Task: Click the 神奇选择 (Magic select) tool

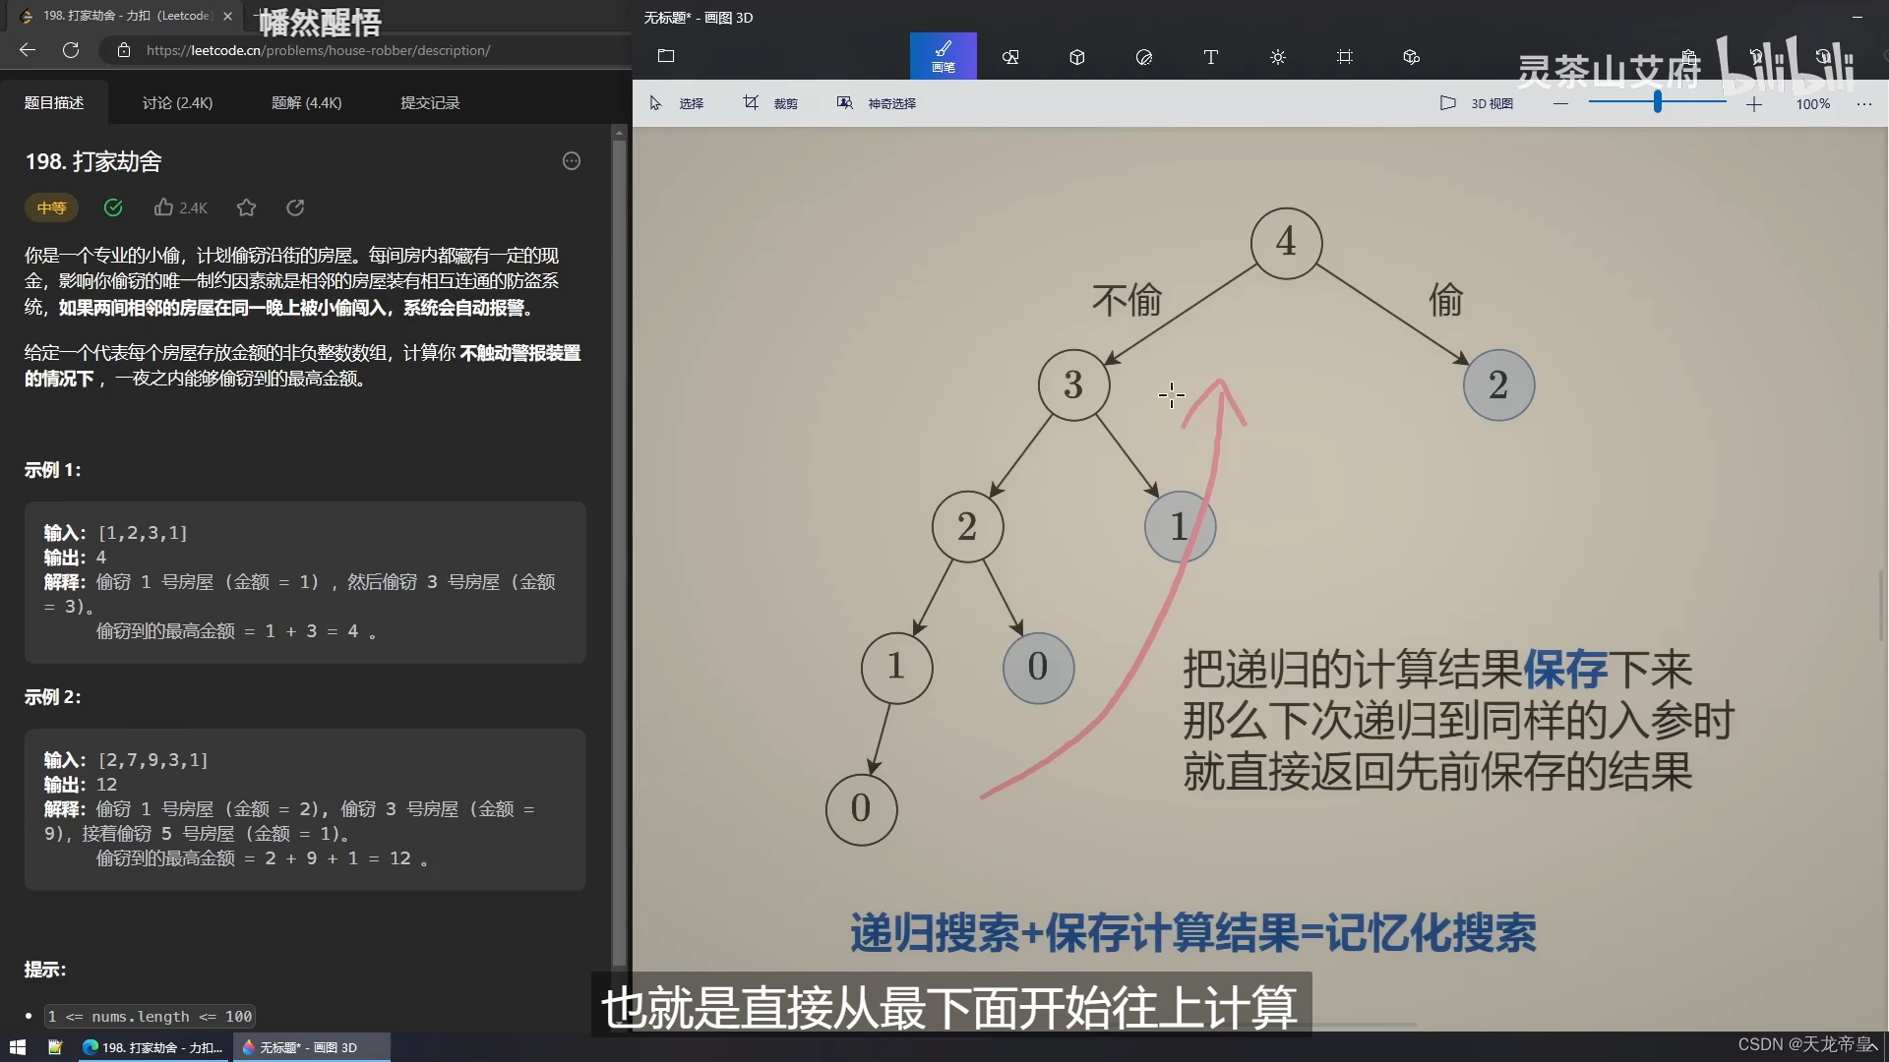Action: tap(877, 103)
